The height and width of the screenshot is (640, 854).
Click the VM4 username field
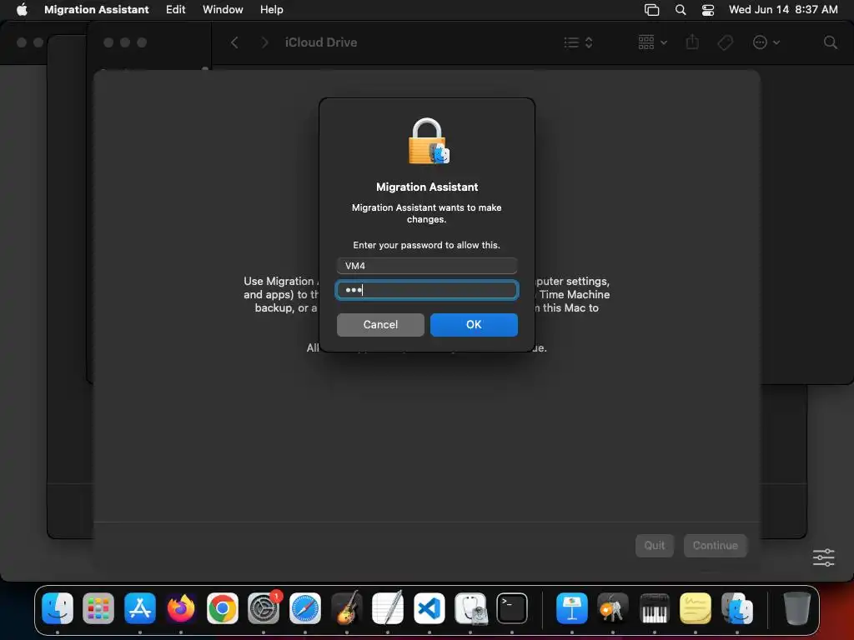pyautogui.click(x=426, y=266)
